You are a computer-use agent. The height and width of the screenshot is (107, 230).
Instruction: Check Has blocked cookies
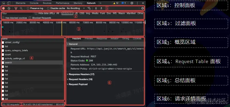(x=3, y=18)
